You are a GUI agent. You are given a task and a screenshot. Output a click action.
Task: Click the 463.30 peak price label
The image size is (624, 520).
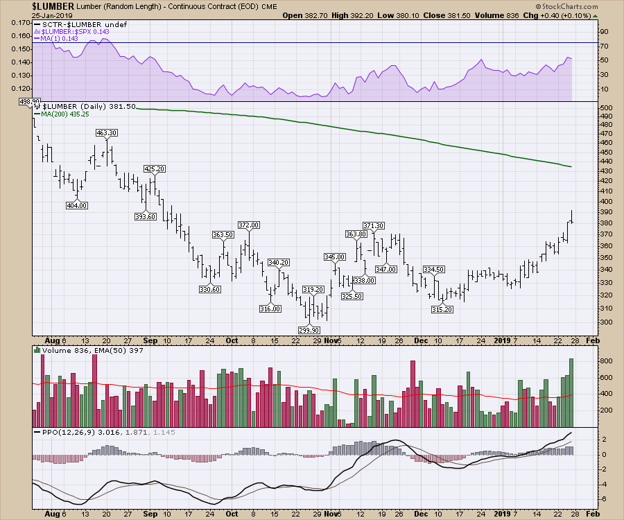click(x=107, y=133)
